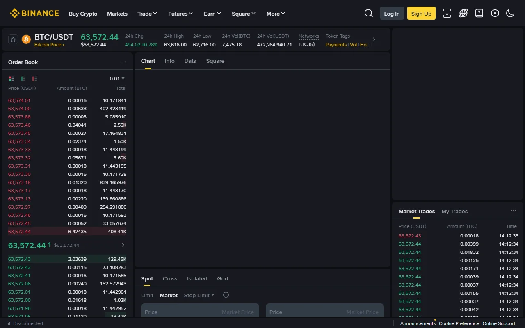The image size is (525, 328).
Task: Open Announcements in the footer
Action: 418,323
